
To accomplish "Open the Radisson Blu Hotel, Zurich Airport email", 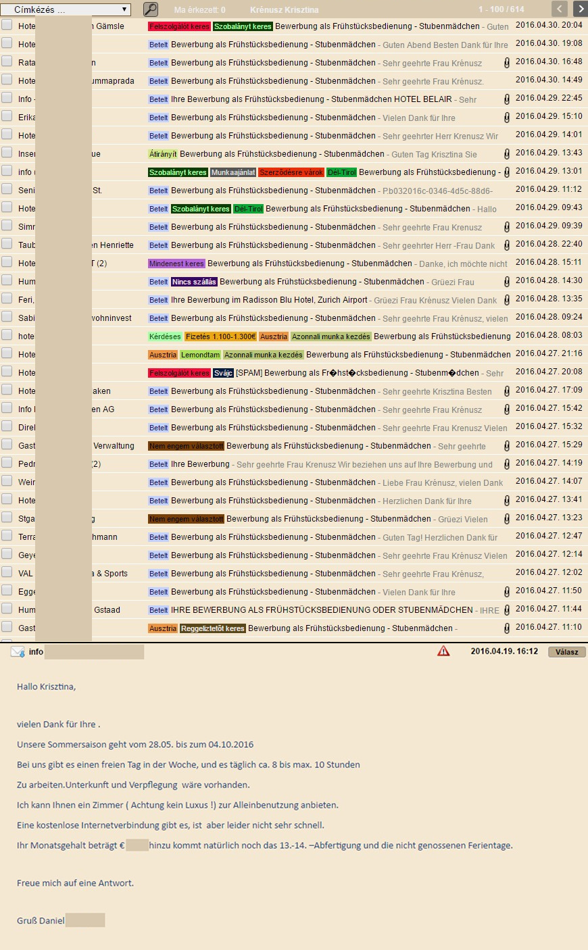I will tap(269, 300).
